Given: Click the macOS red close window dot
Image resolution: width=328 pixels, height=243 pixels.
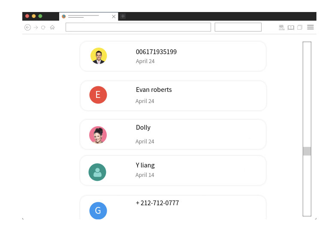Looking at the screenshot, I should (x=27, y=16).
